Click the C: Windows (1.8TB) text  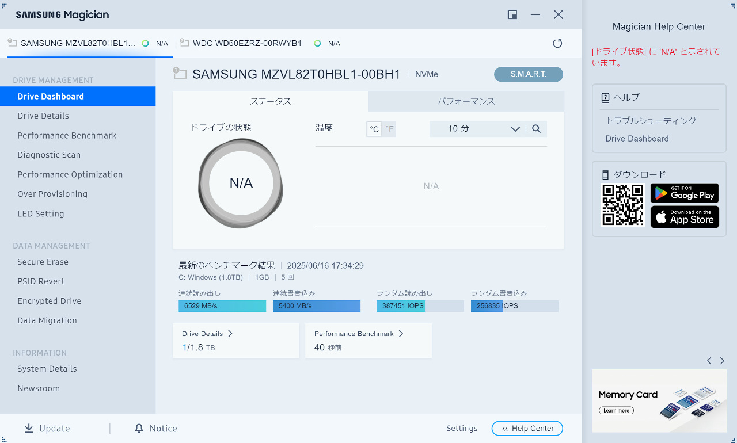pyautogui.click(x=211, y=277)
